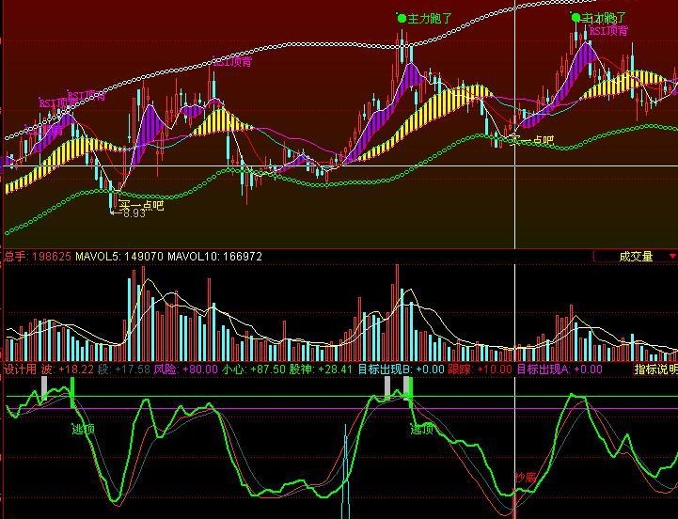
Task: Click the RSI顶背 label under the right 主力跑了
Action: (x=608, y=31)
